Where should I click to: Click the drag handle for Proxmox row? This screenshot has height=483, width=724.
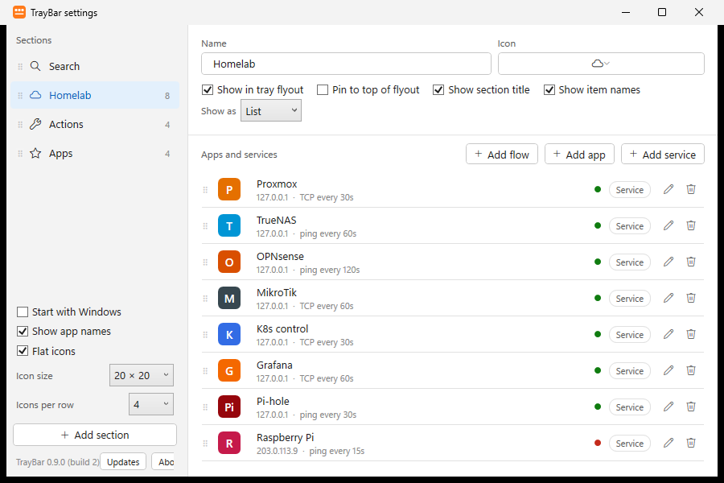205,189
